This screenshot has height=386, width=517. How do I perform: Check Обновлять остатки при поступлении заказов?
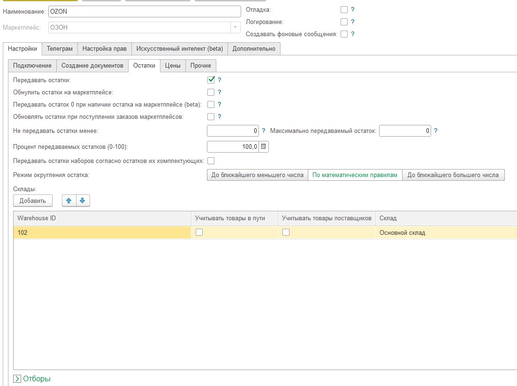(211, 117)
